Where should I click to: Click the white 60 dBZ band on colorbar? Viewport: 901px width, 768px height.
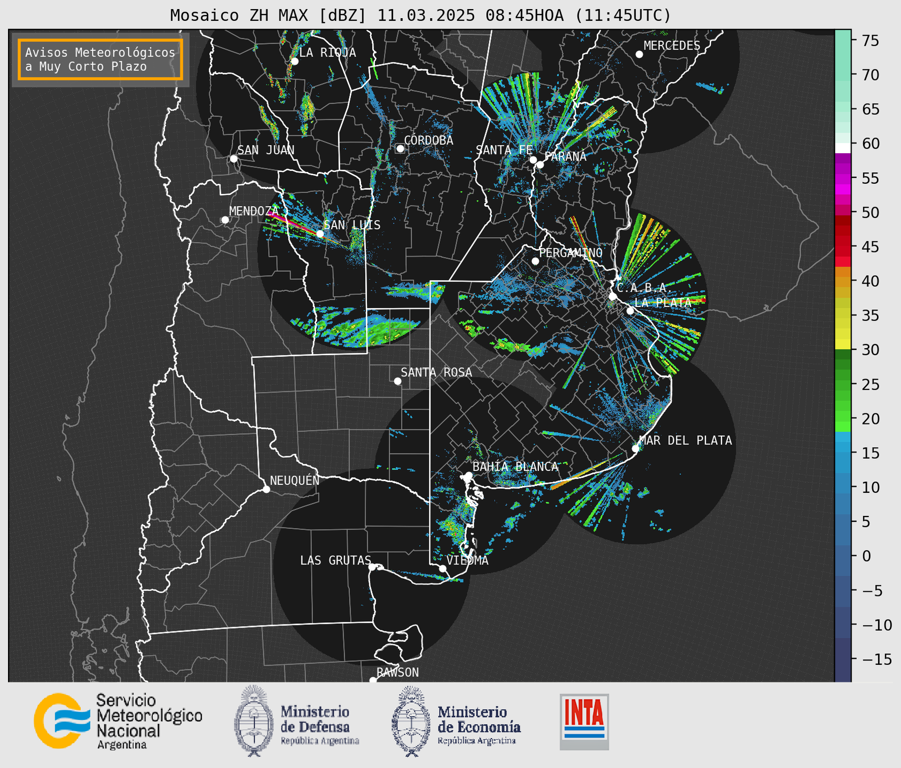[843, 147]
